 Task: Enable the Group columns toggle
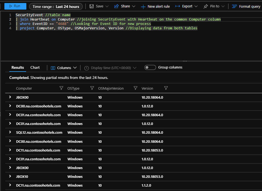click(150, 67)
